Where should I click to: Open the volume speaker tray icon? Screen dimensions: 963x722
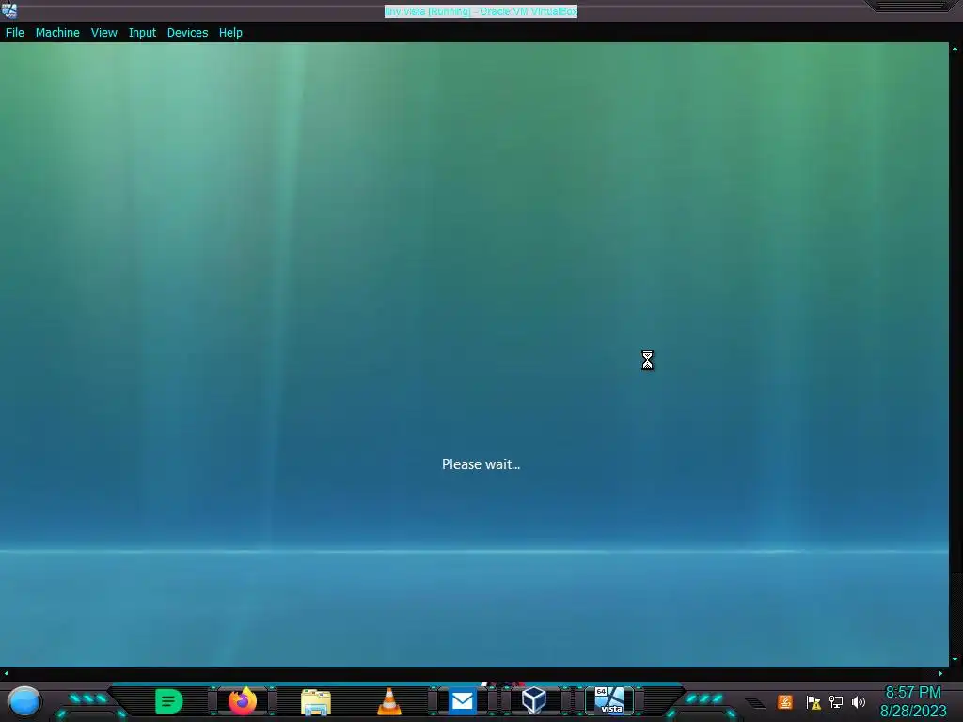click(859, 701)
